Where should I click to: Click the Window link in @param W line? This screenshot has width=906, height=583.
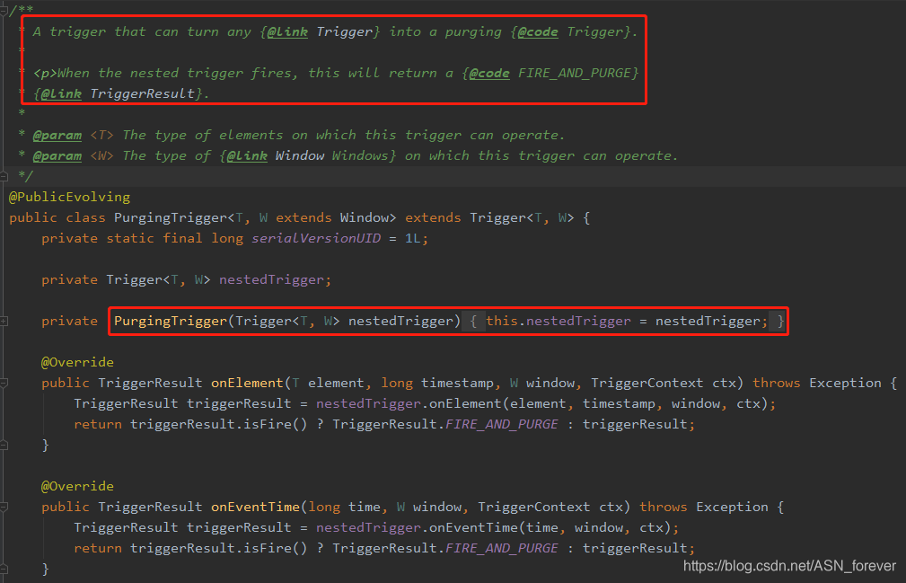[x=299, y=156]
